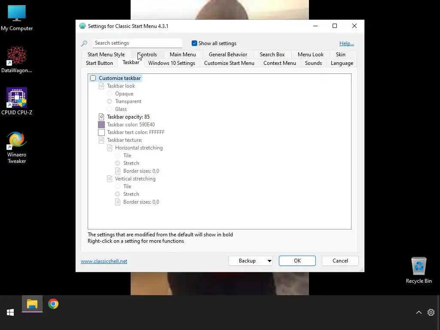
Task: Click the Taskbar opacity: 85 setting
Action: [128, 117]
